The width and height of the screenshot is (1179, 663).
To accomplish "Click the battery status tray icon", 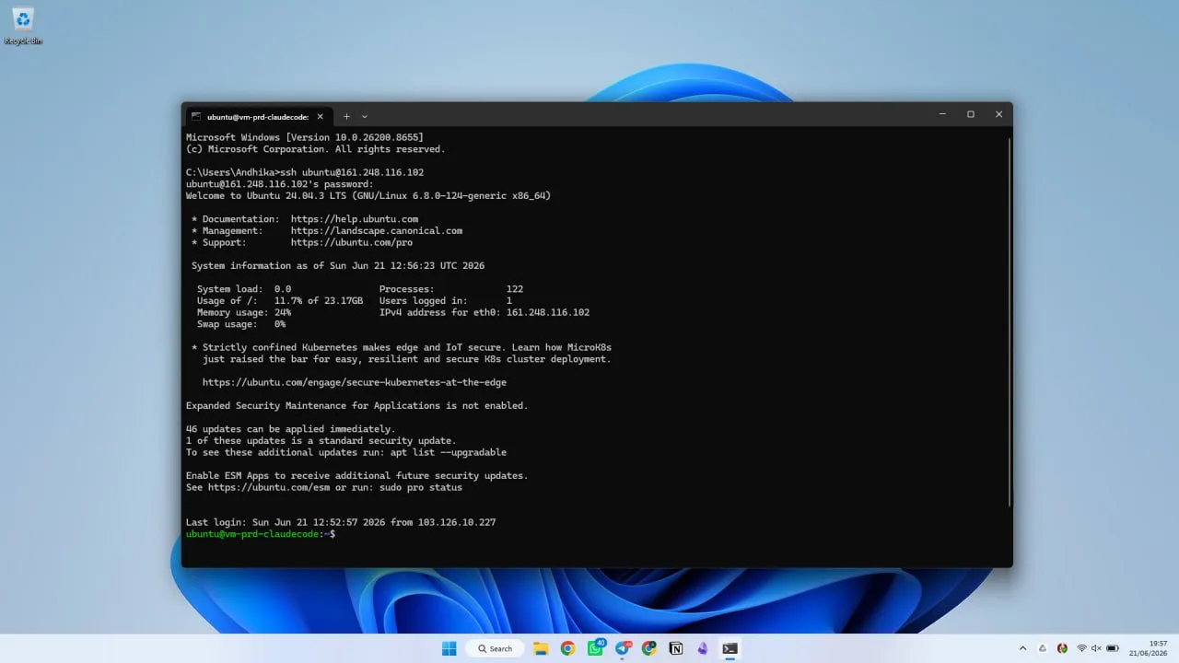I will pos(1113,648).
